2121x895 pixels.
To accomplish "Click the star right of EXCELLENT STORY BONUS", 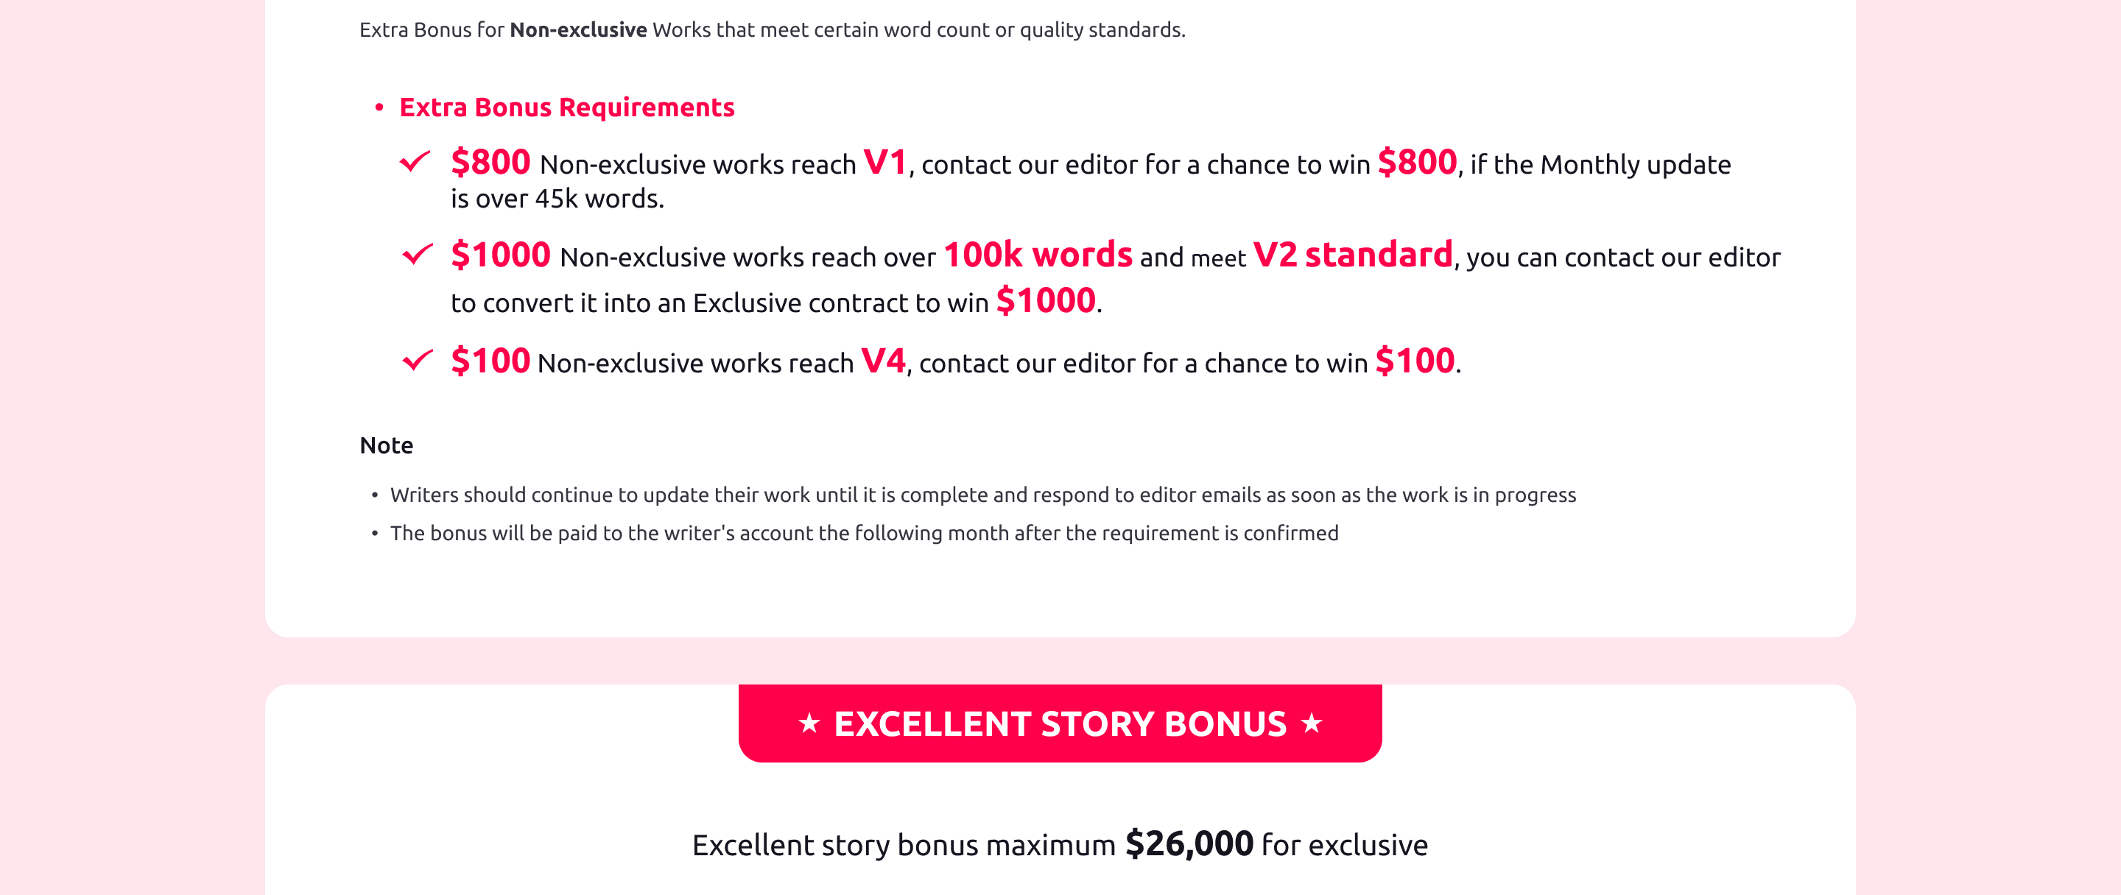I will pyautogui.click(x=1311, y=723).
